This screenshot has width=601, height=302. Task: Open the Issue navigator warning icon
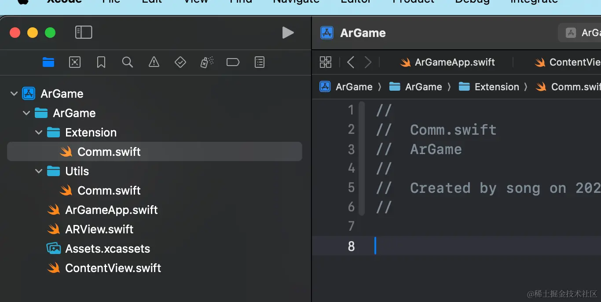coord(154,62)
